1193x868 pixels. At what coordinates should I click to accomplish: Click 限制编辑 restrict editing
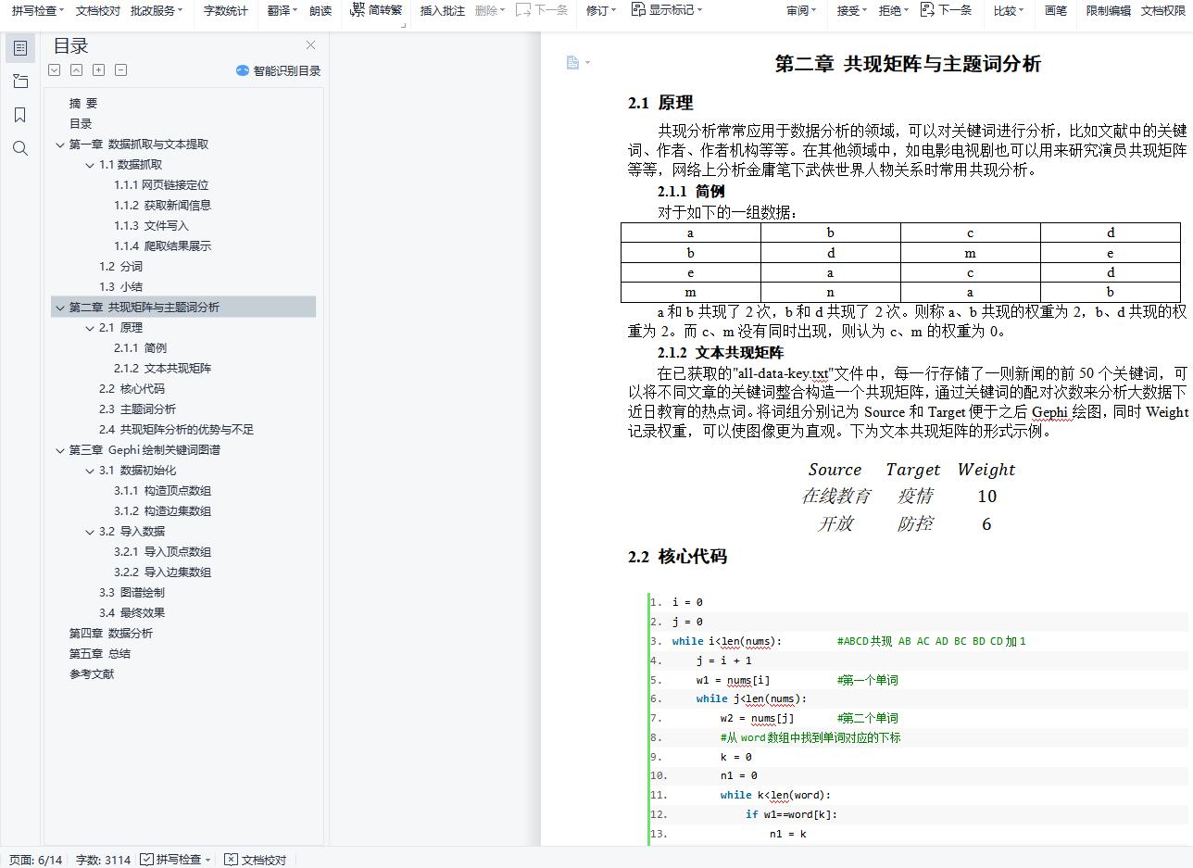coord(1109,11)
